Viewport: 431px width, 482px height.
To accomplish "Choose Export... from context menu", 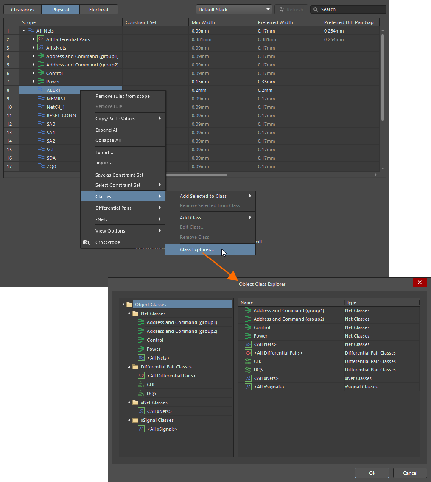I will (123, 152).
